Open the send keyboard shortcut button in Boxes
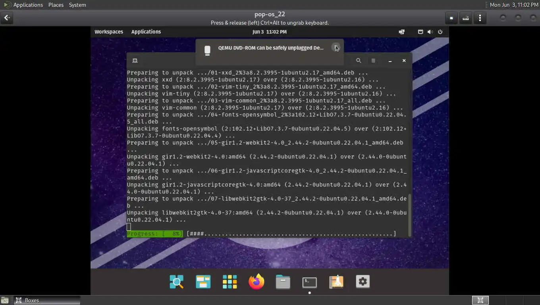Viewport: 540px width, 305px height. [466, 18]
